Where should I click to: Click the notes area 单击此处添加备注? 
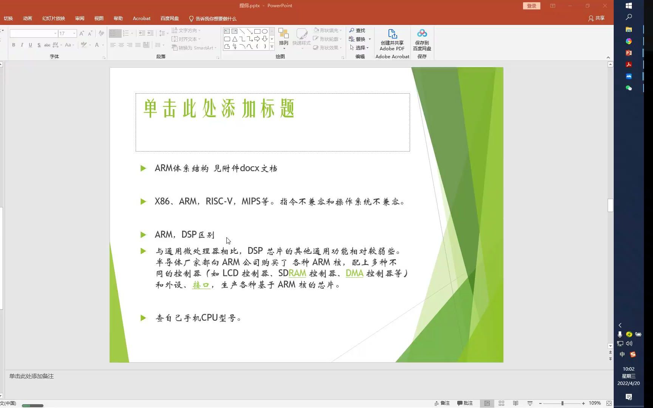coord(31,376)
